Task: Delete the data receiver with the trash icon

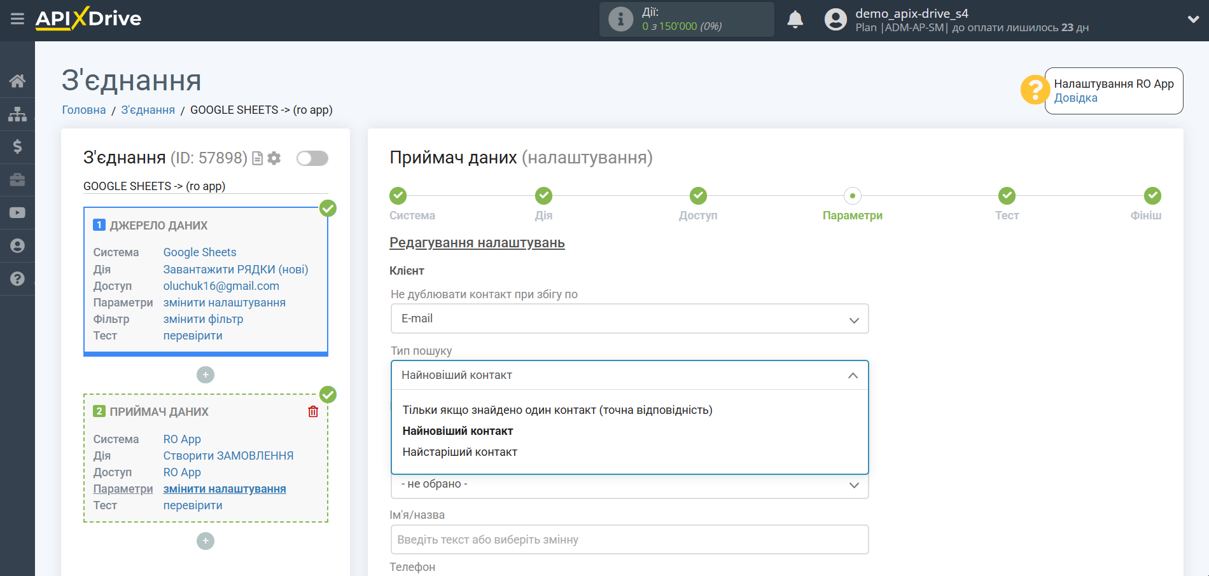Action: [x=313, y=411]
